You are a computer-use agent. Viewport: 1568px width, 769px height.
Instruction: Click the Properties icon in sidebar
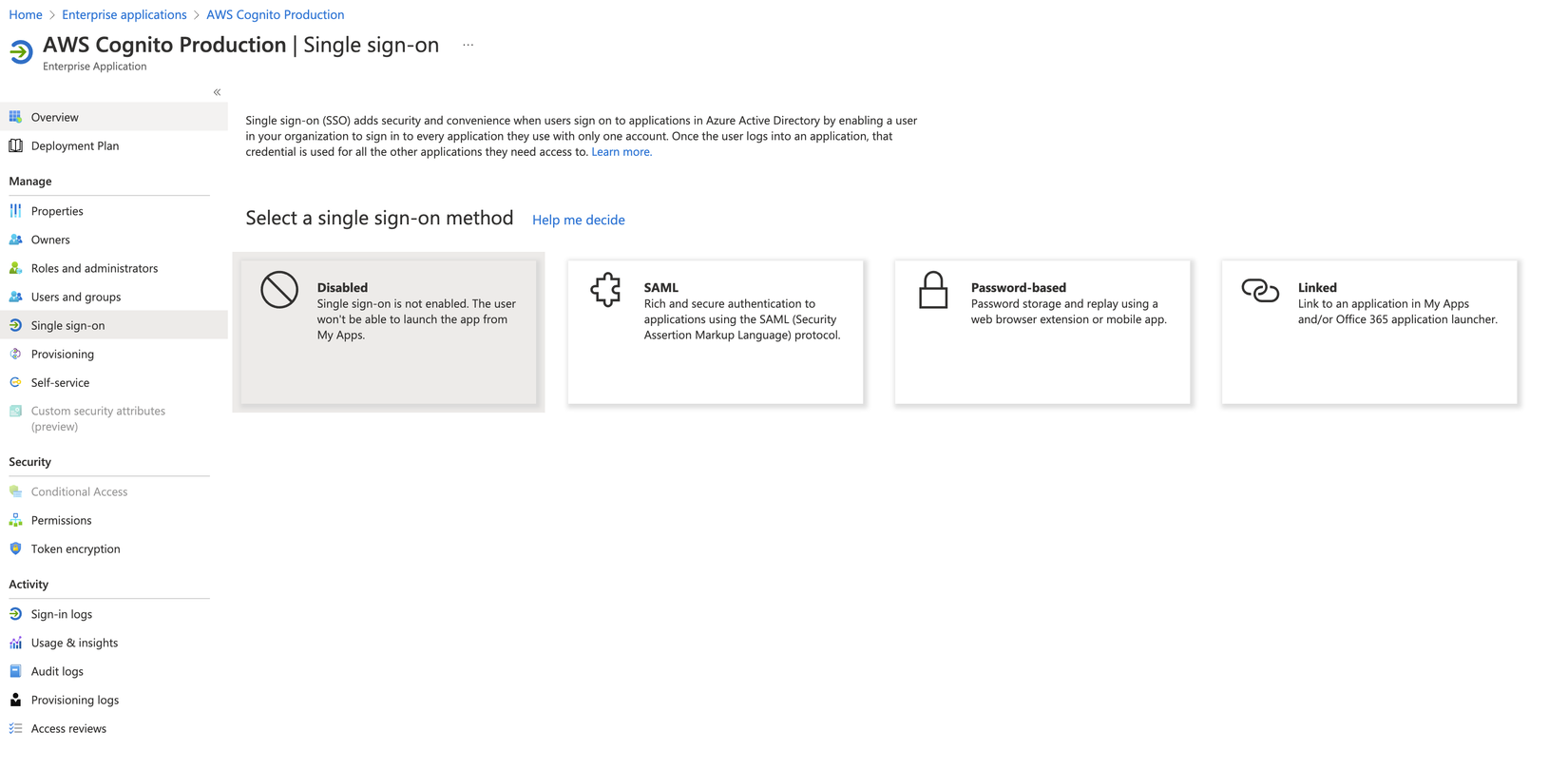[x=15, y=211]
